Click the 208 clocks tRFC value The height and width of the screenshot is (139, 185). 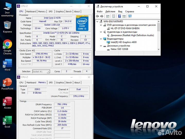62,125
